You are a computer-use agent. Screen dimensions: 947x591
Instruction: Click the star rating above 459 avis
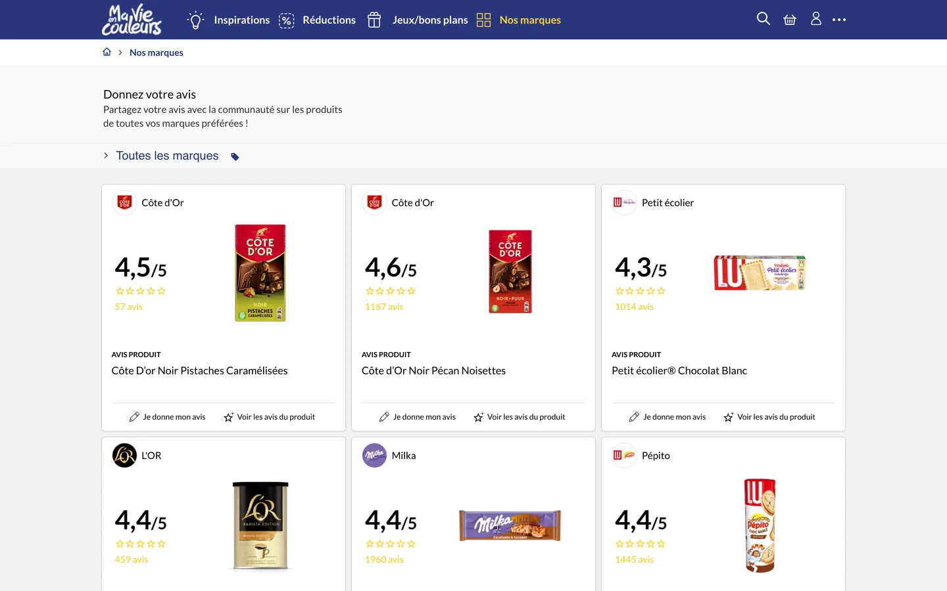tap(141, 544)
